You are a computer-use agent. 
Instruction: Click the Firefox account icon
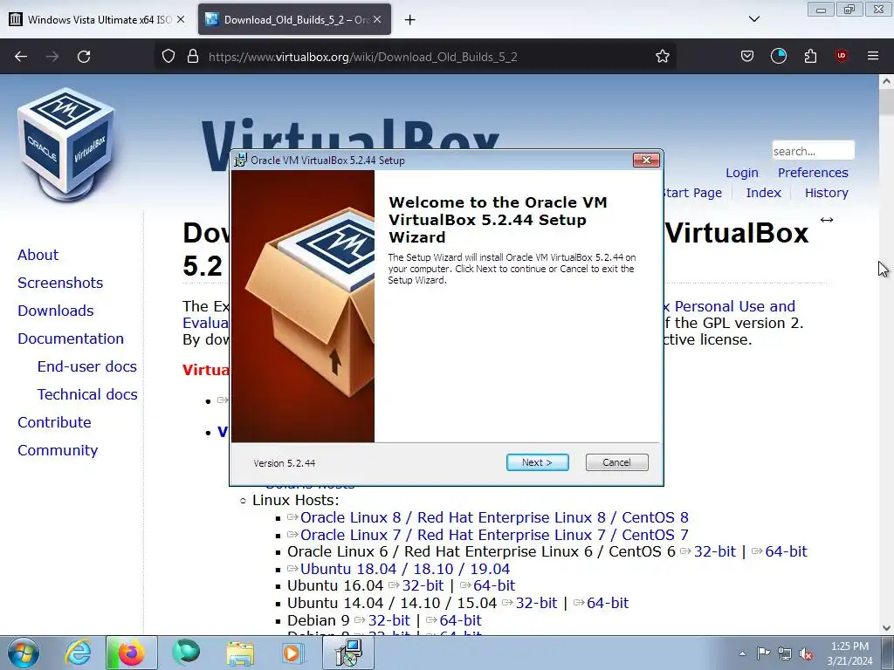(778, 57)
